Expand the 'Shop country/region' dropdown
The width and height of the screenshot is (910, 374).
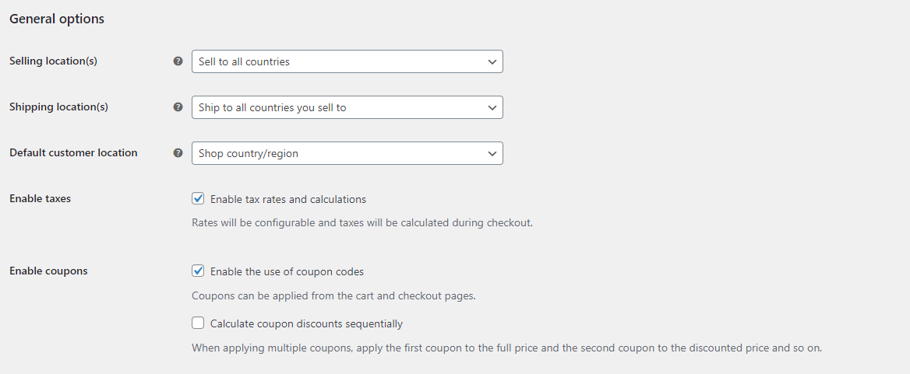(x=347, y=153)
